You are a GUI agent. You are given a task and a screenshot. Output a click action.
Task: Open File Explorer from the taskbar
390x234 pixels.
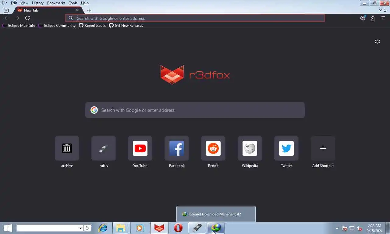pyautogui.click(x=121, y=228)
